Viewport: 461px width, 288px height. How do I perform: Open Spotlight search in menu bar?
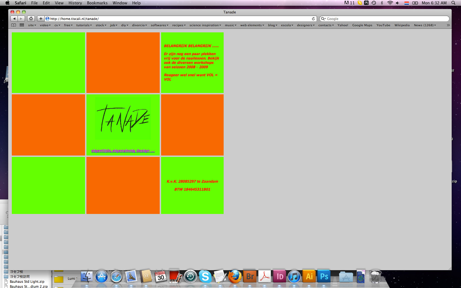[x=453, y=3]
